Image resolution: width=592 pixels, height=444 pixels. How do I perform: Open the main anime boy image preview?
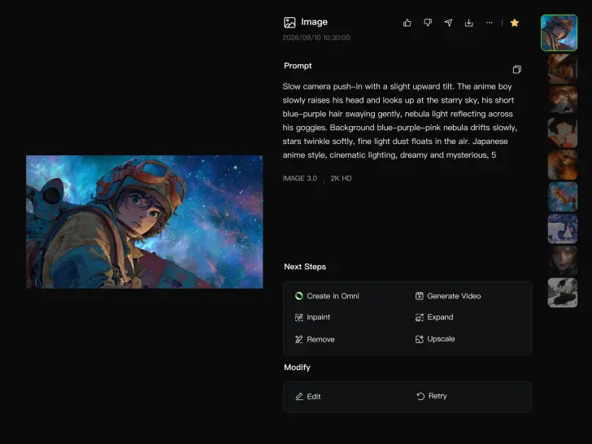145,222
